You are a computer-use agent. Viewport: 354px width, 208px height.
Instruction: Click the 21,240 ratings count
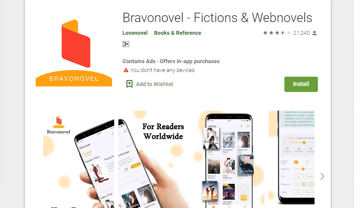pos(301,33)
